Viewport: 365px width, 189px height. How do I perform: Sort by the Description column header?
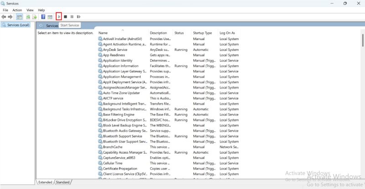click(x=161, y=33)
